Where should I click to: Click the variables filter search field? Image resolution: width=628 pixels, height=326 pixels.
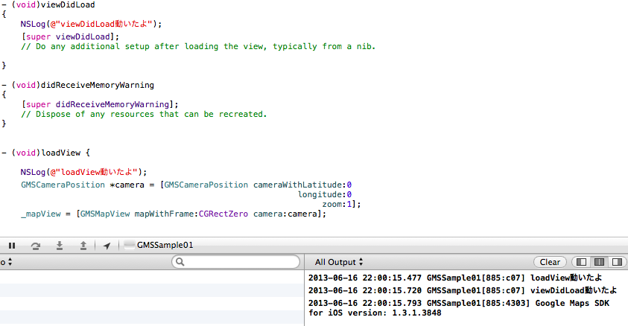235,262
